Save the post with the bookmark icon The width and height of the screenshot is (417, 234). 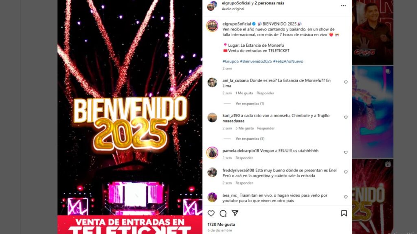coord(344,213)
